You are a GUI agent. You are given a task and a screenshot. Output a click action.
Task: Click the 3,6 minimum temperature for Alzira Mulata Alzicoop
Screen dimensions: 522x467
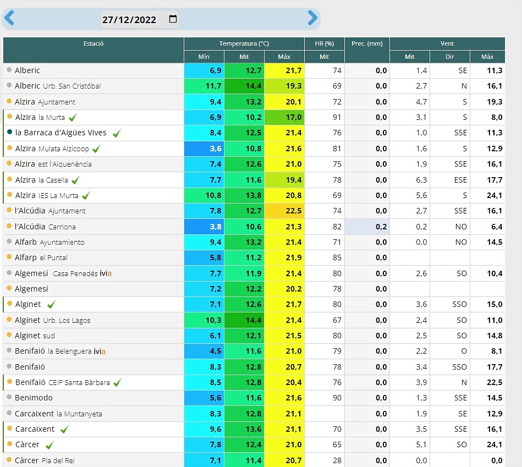coord(204,149)
